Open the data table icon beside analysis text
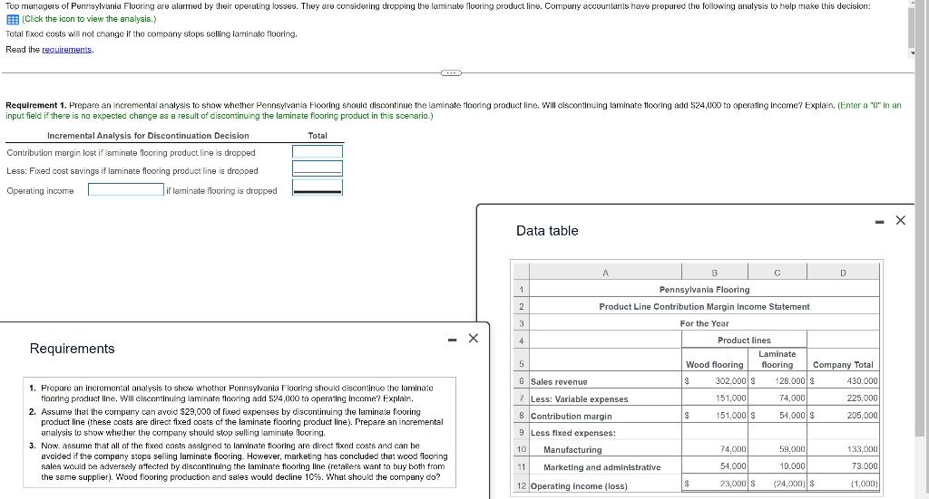 pyautogui.click(x=13, y=20)
